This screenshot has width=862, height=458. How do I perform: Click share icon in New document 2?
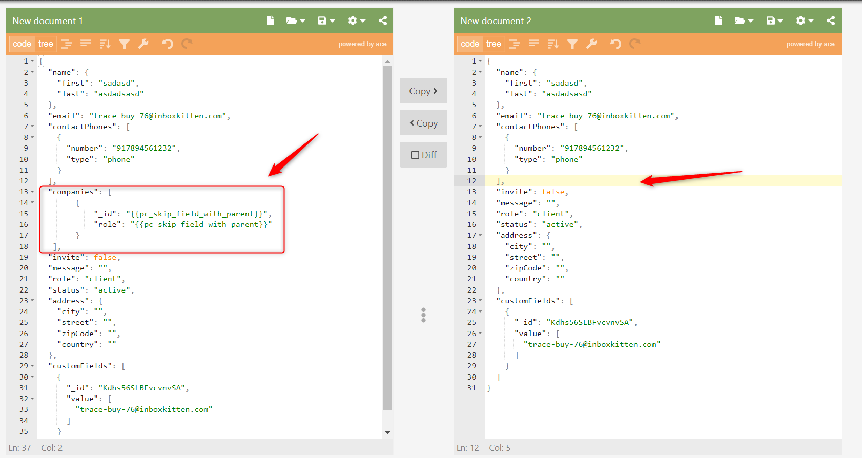coord(831,20)
